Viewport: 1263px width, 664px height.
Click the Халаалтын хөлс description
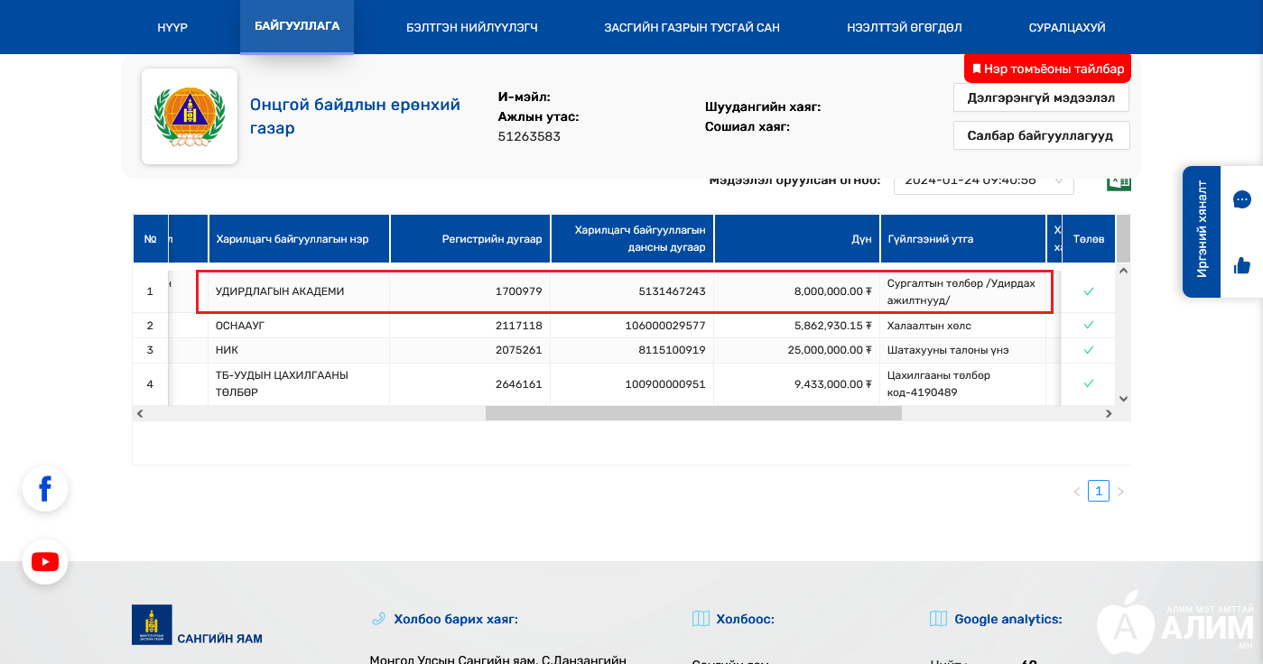[929, 325]
